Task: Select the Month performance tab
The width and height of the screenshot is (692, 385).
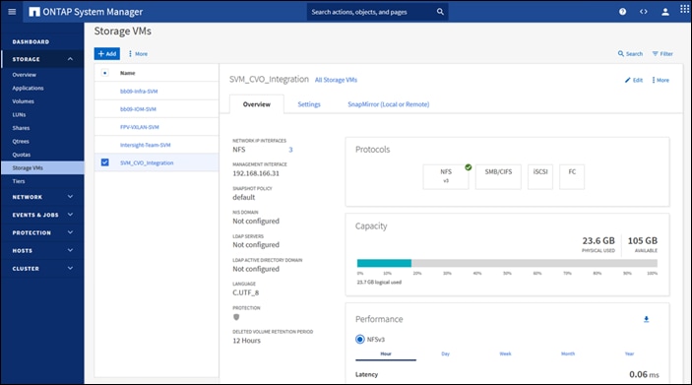Action: tap(568, 353)
